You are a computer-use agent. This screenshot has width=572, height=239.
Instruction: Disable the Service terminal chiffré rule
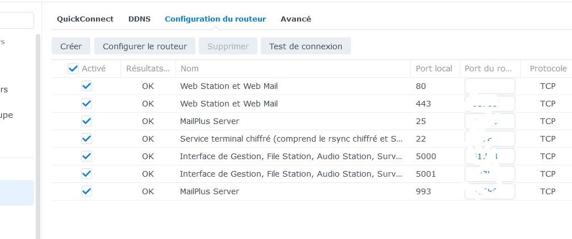86,139
